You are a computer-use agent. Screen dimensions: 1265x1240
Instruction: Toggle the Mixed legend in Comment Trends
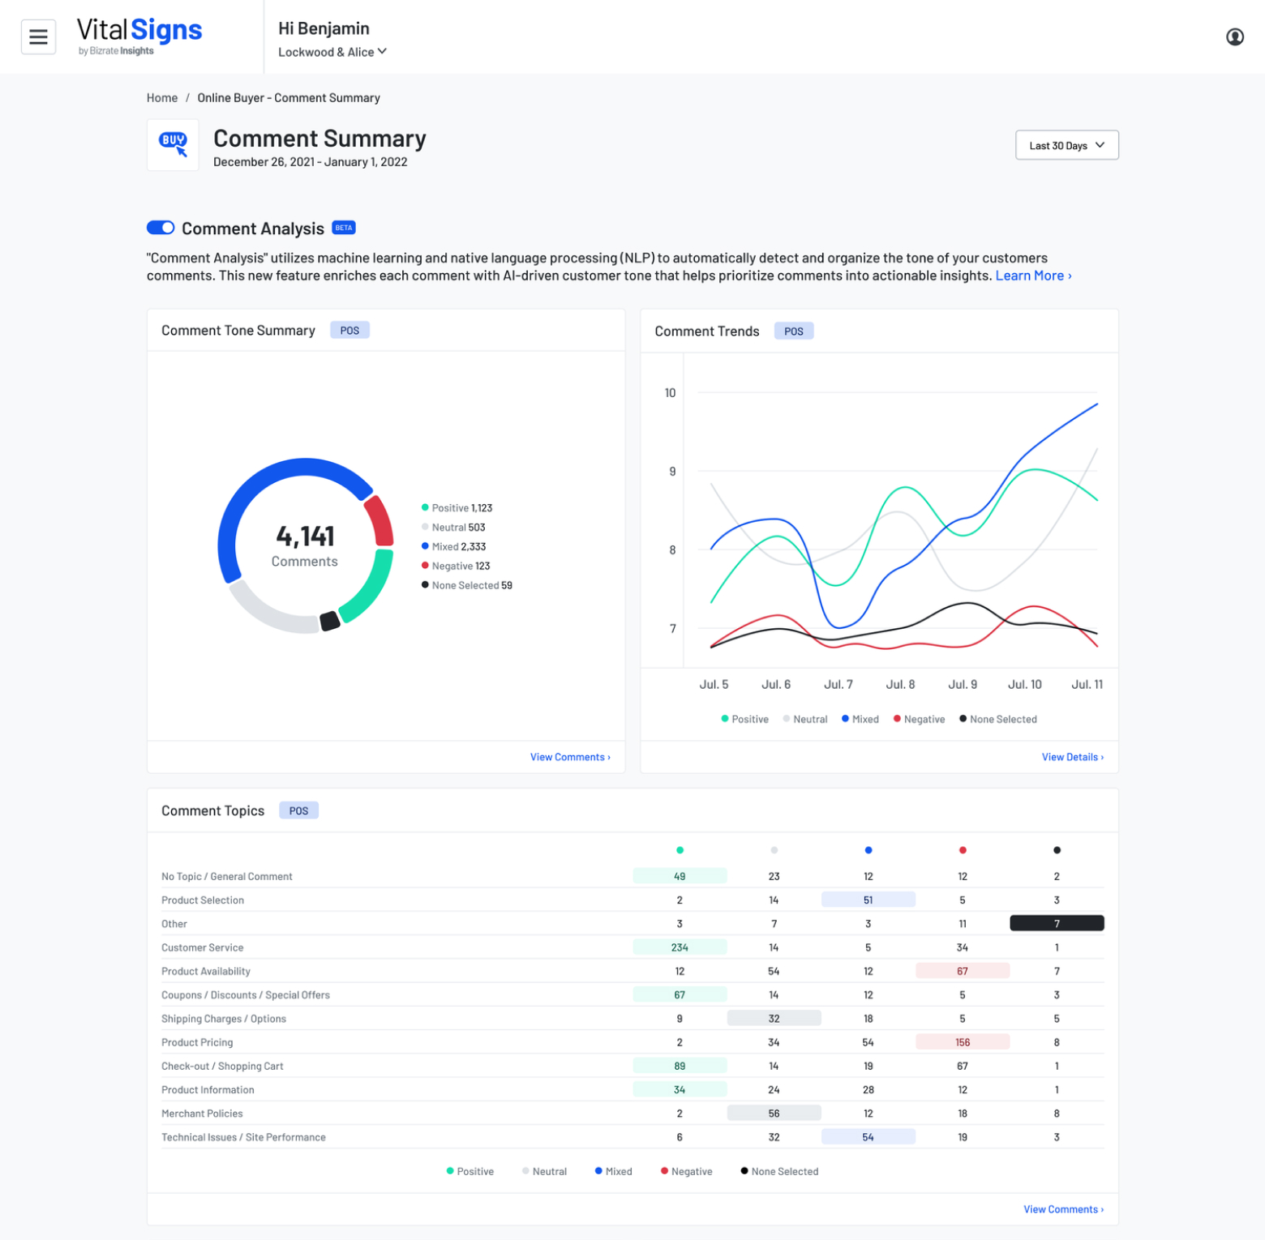click(x=859, y=718)
